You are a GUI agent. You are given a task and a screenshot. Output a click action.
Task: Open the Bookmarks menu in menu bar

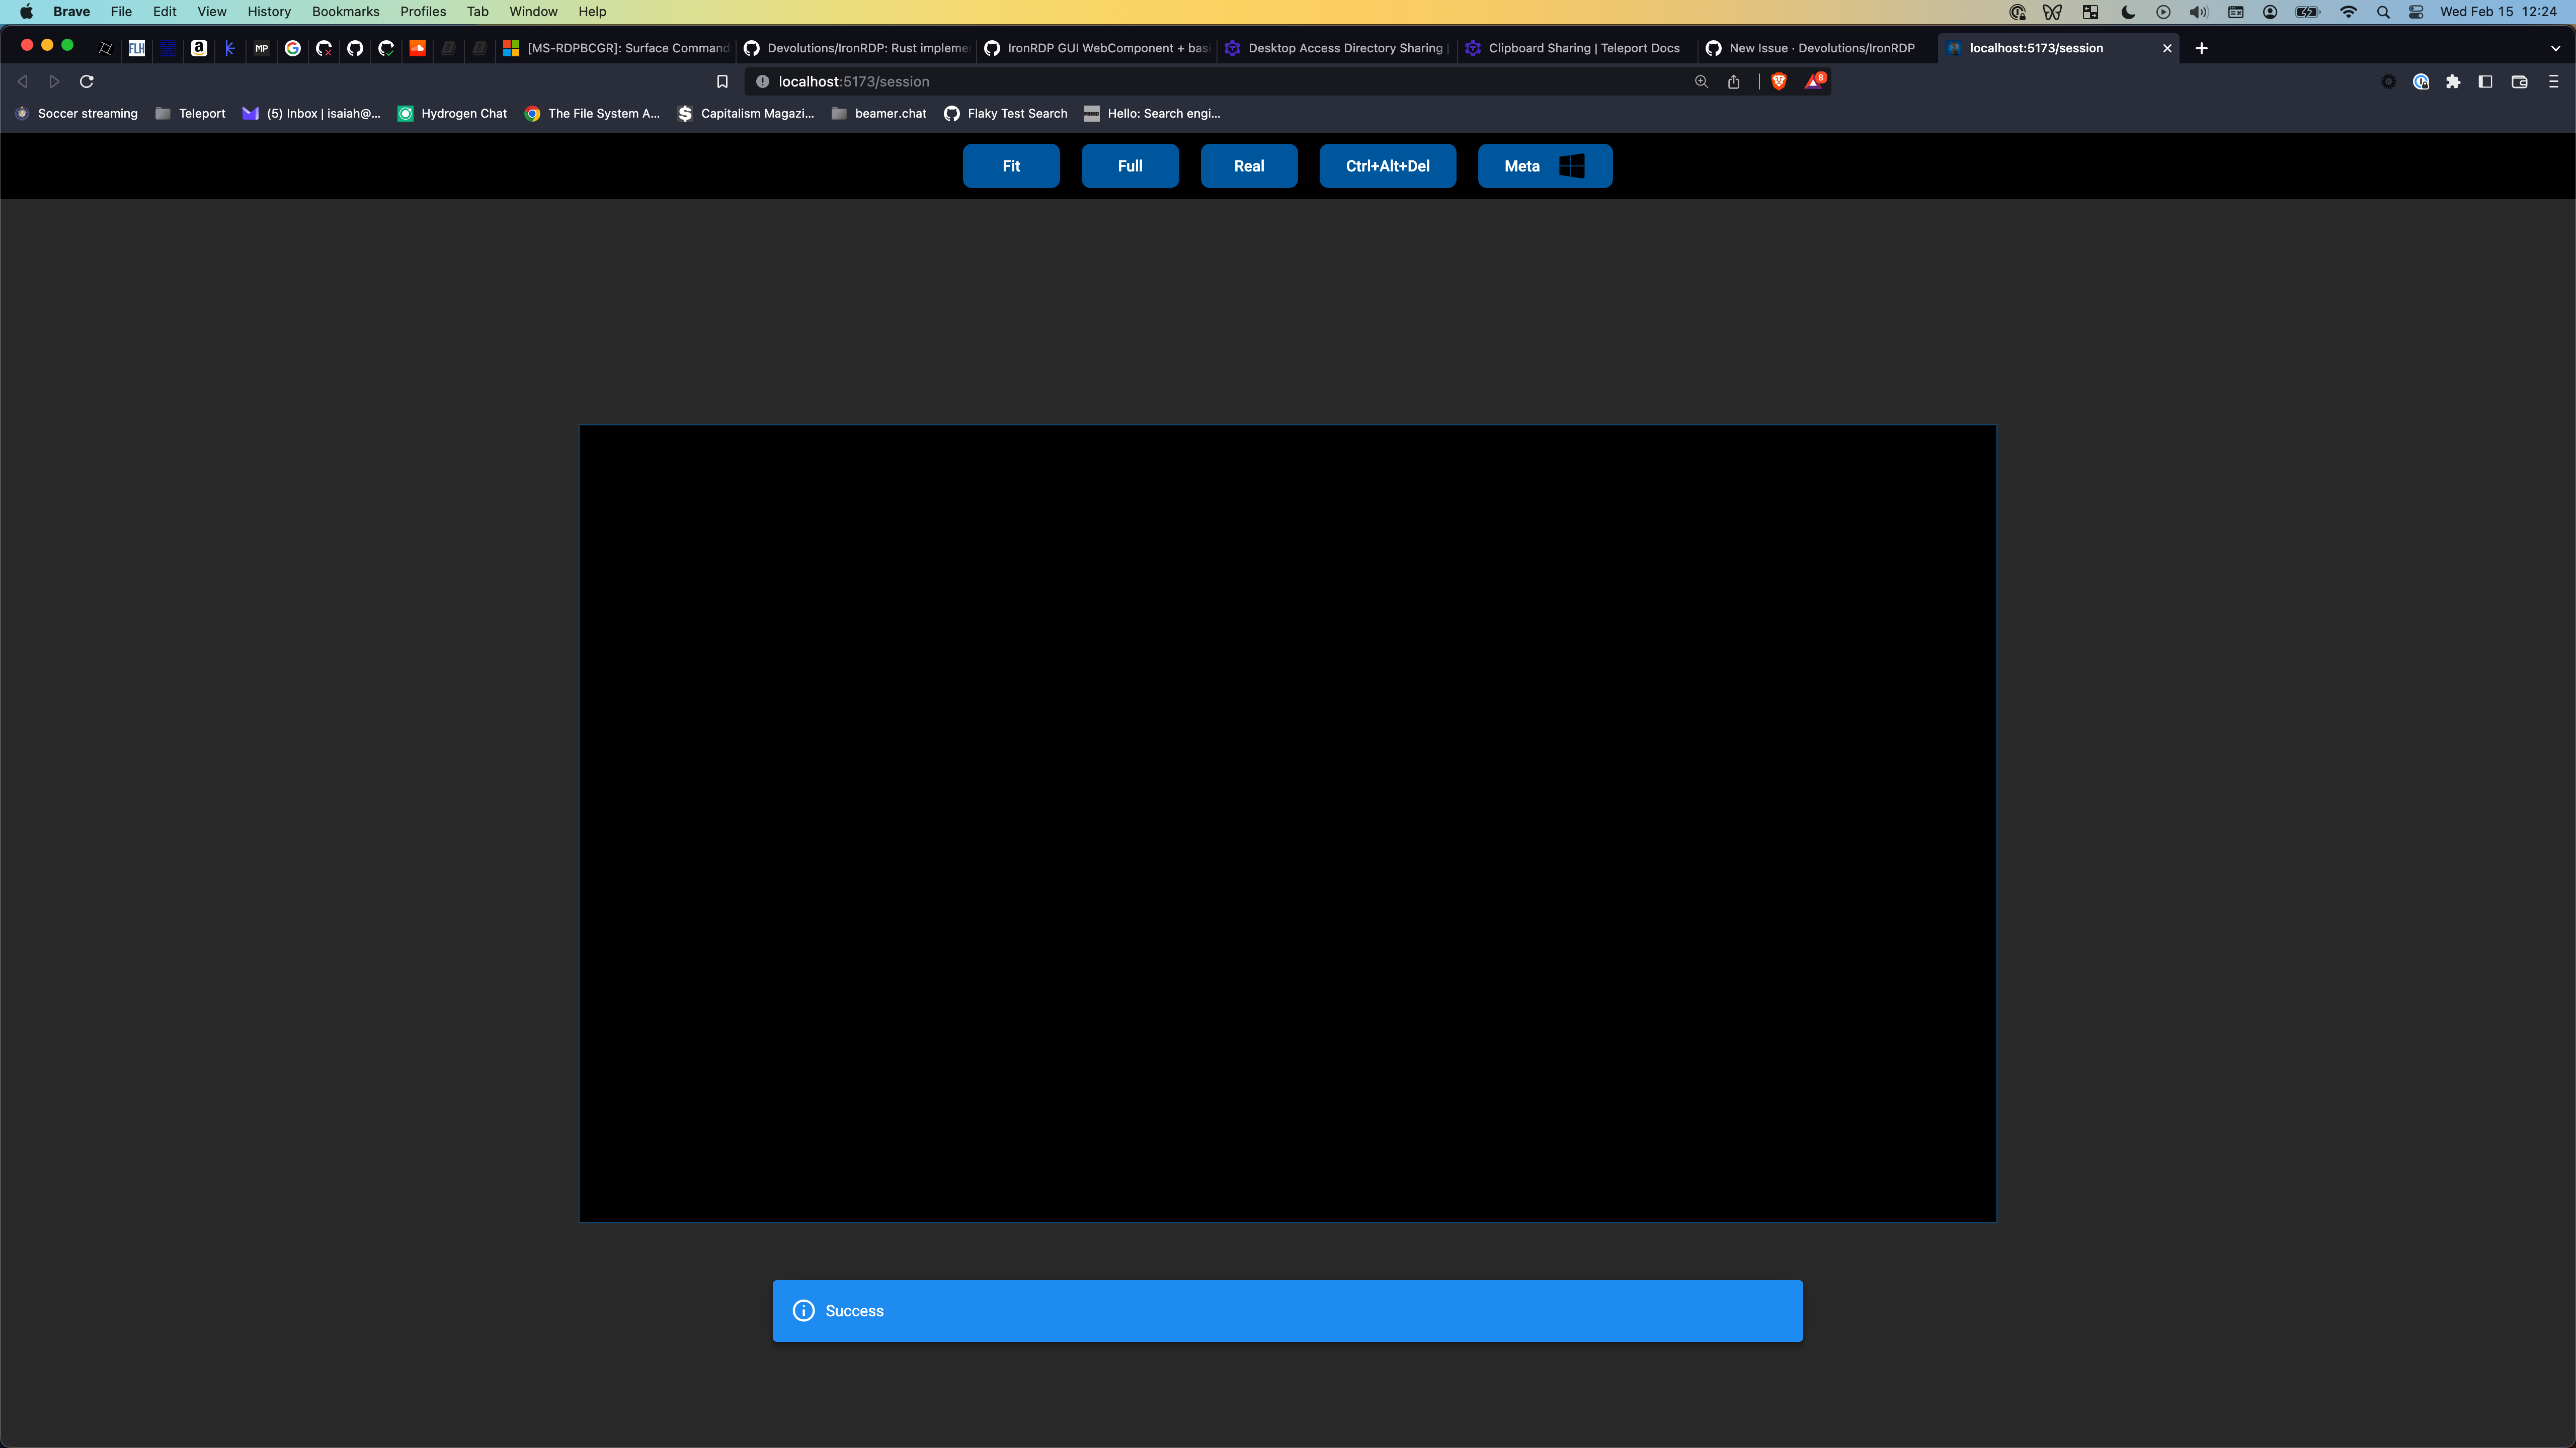(345, 11)
